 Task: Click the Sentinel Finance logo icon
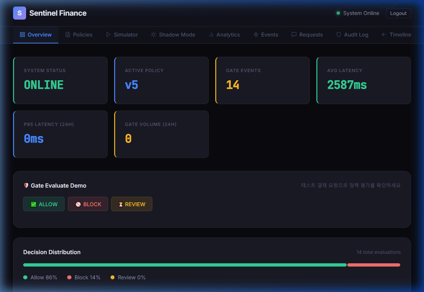point(20,13)
